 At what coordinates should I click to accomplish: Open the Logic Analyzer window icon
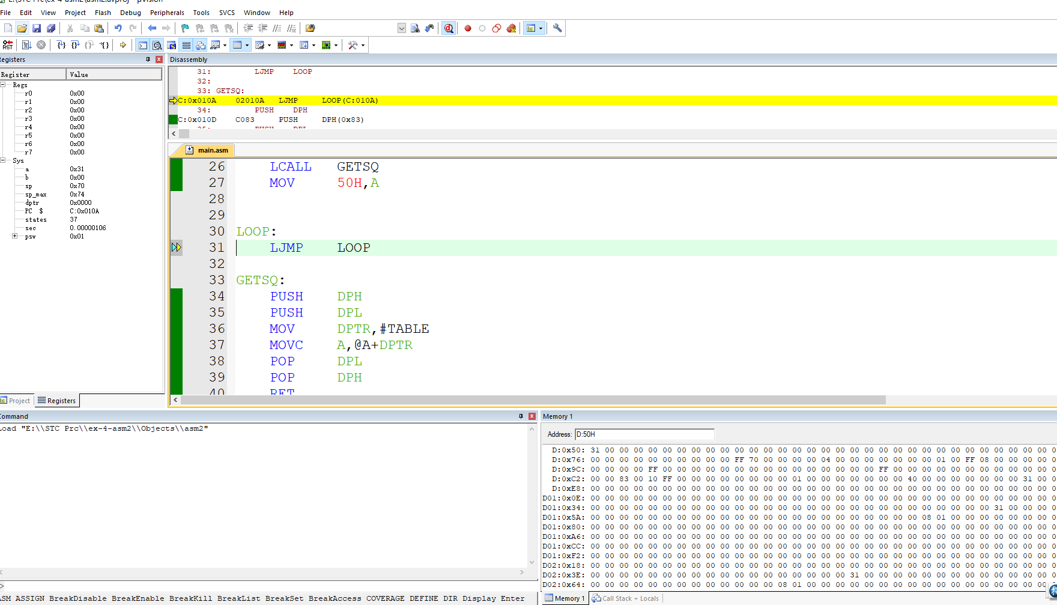[x=282, y=45]
